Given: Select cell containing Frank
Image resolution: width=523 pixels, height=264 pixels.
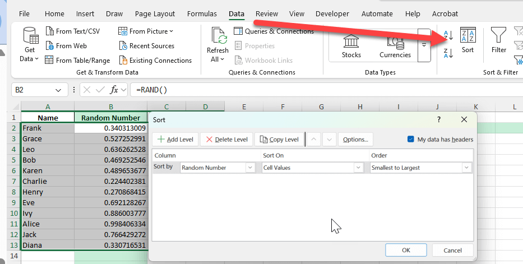Looking at the screenshot, I should pos(48,128).
